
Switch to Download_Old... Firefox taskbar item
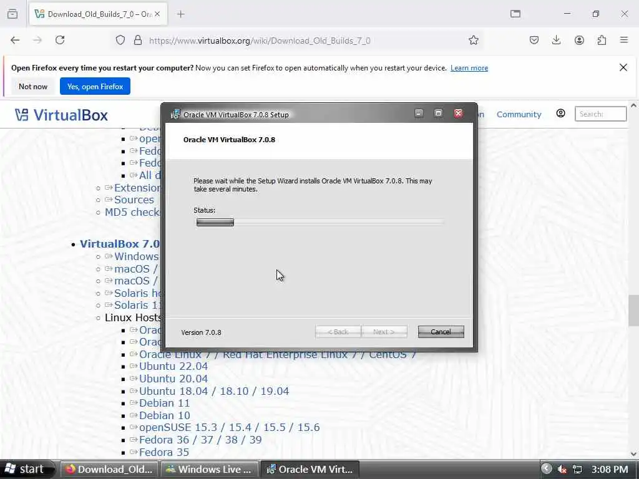point(109,469)
